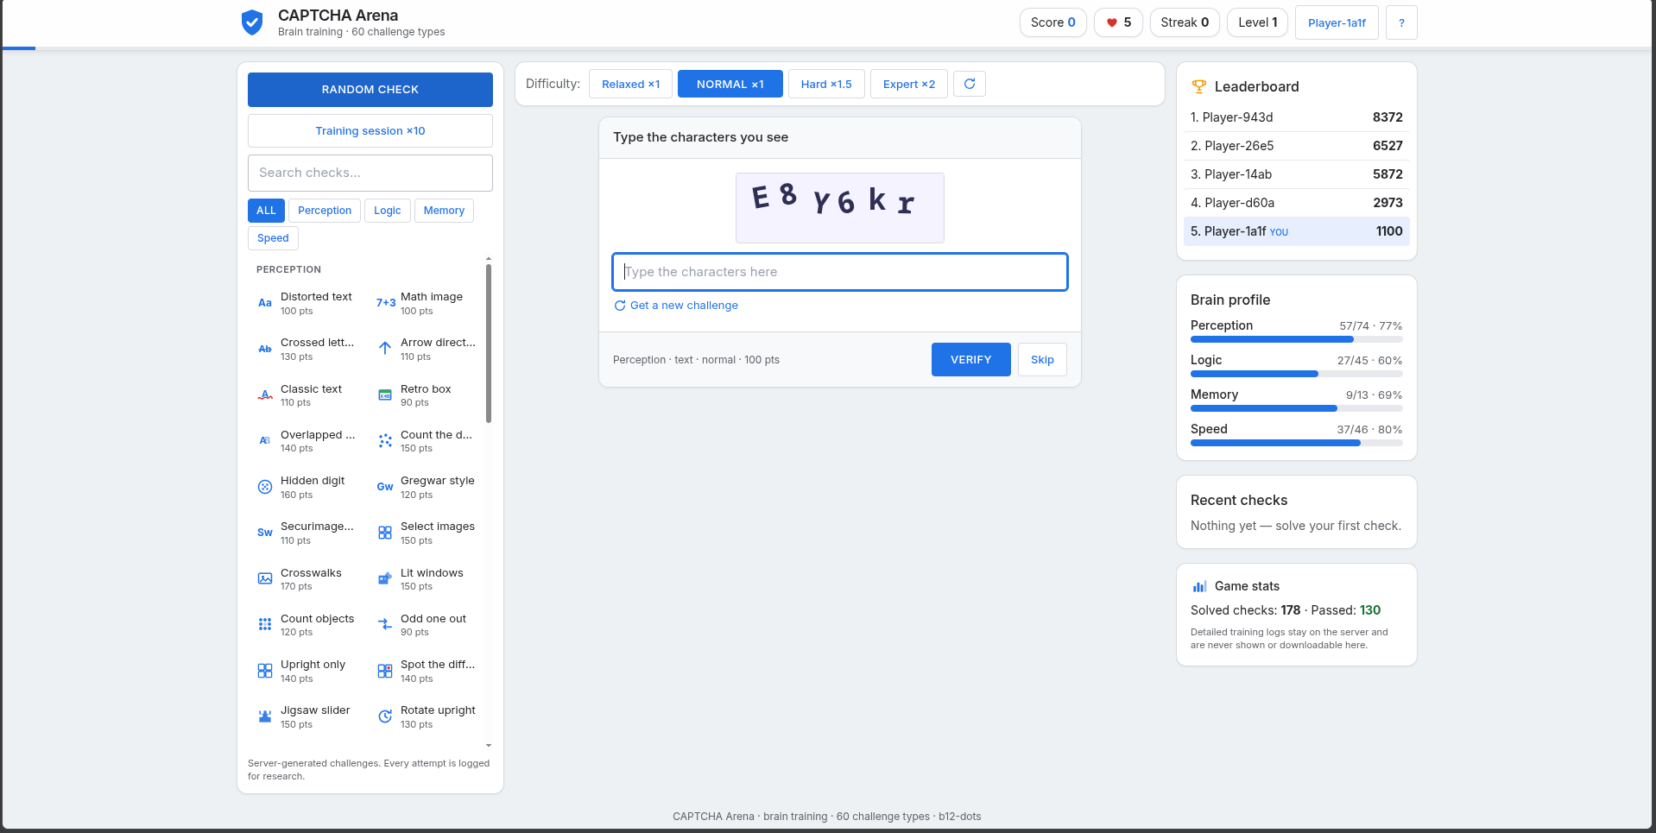Open the help question mark button

1401,22
